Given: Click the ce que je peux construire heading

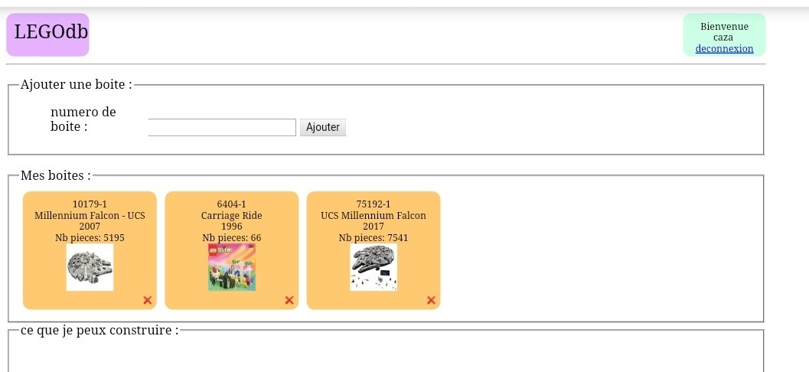Looking at the screenshot, I should (99, 331).
